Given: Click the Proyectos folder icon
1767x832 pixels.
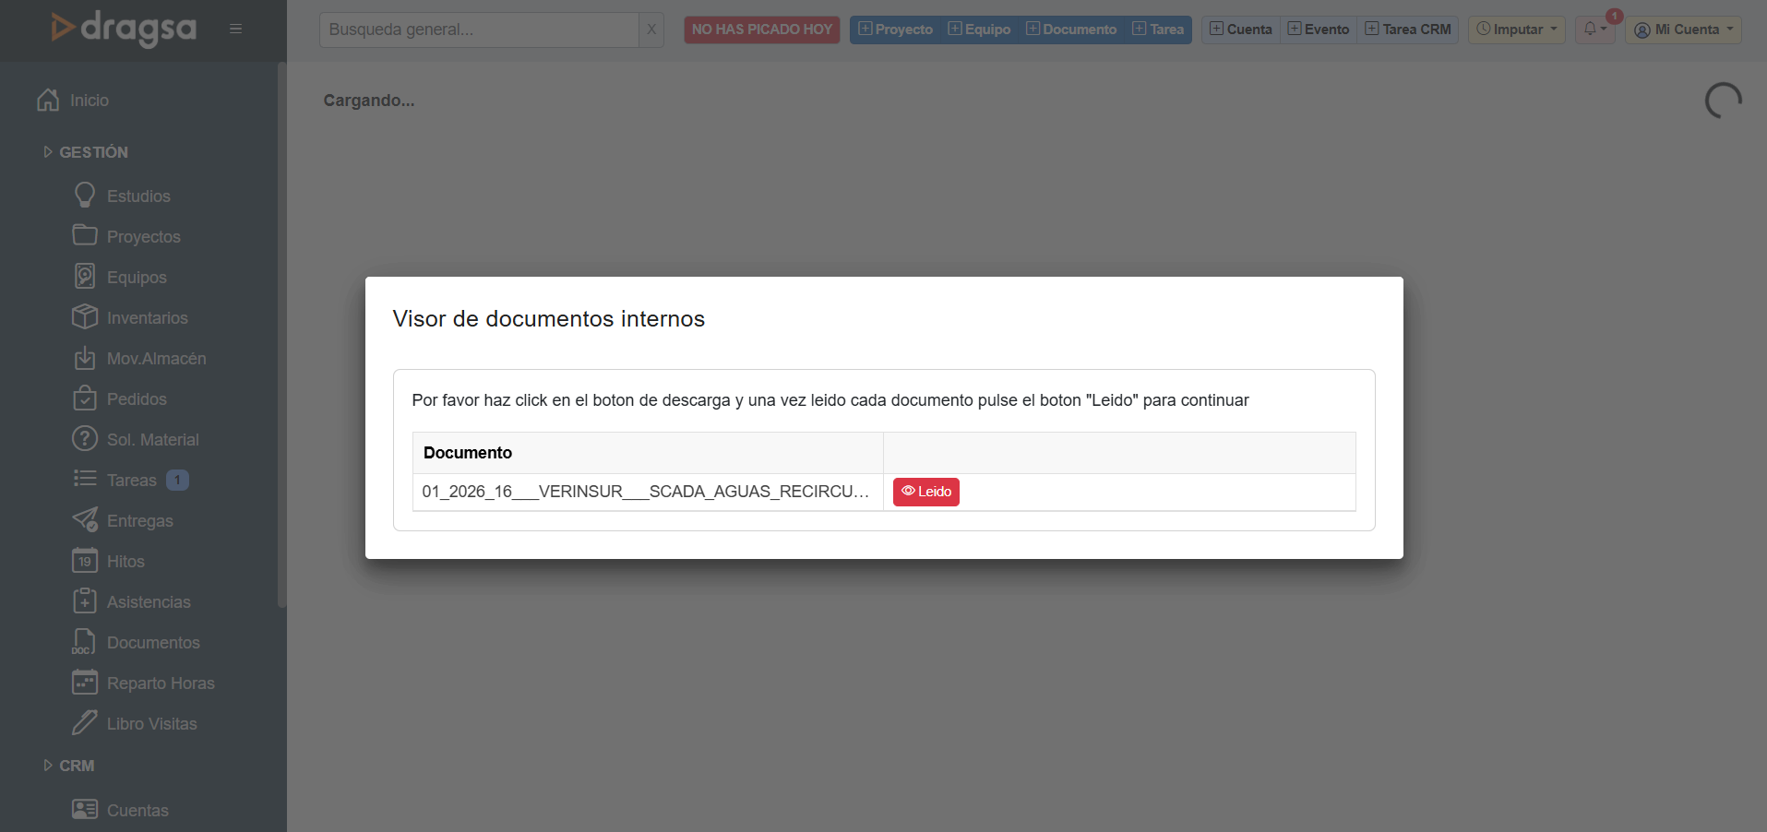Looking at the screenshot, I should click(x=85, y=236).
